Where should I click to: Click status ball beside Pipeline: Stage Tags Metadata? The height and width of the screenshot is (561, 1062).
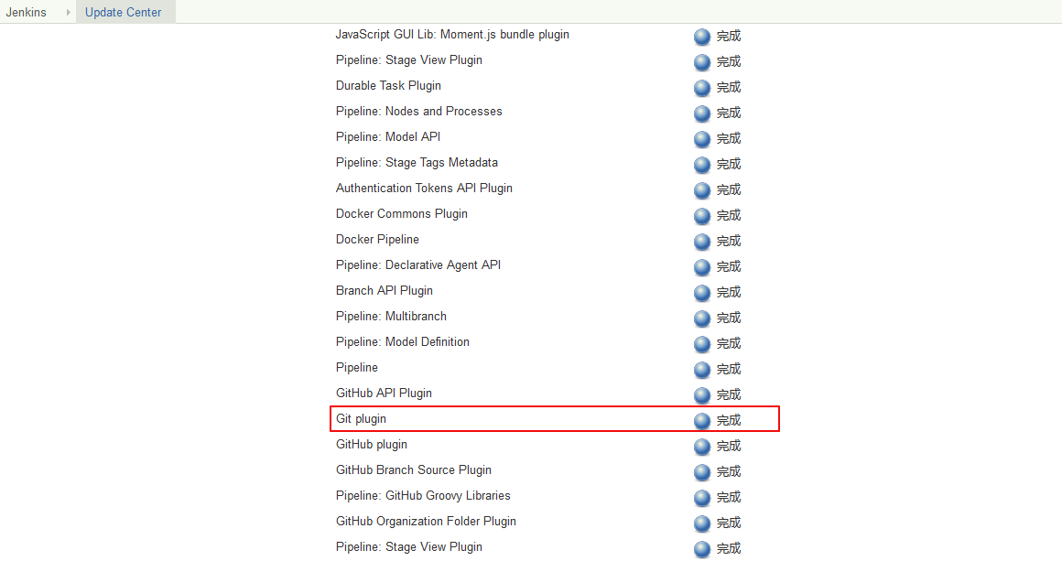(x=702, y=165)
